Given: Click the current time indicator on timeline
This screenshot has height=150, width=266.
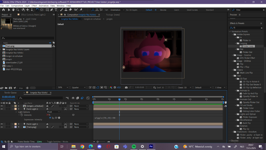Looking at the screenshot, I should click(119, 99).
